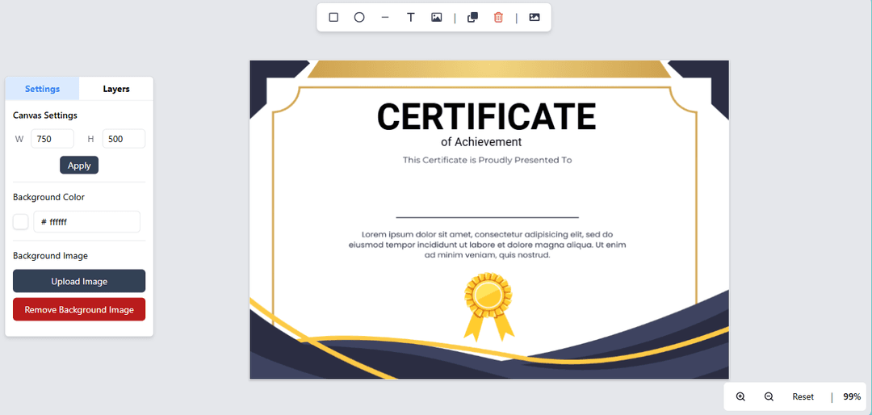Screen dimensions: 872x415
Task: Insert an image with the Image tool
Action: [x=437, y=17]
